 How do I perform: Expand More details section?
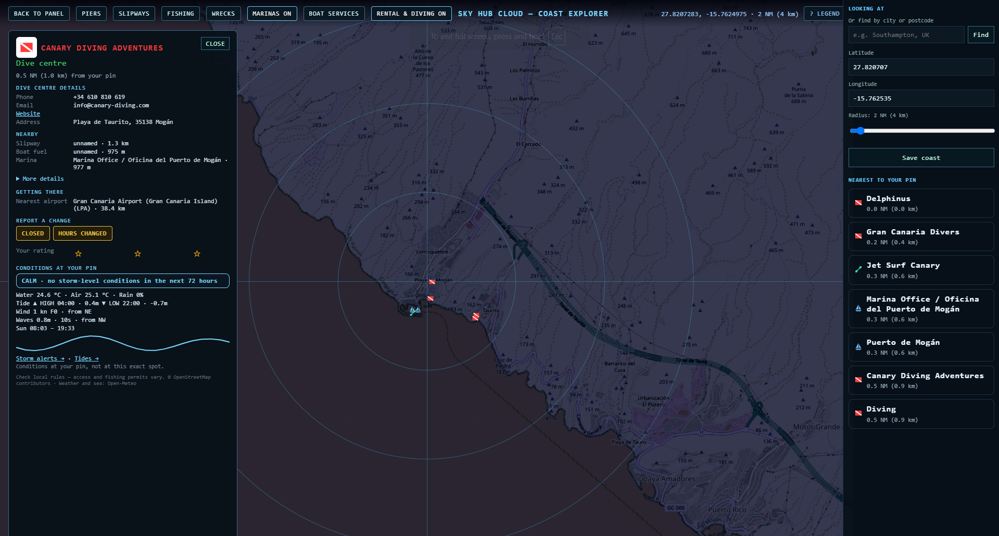pyautogui.click(x=40, y=179)
